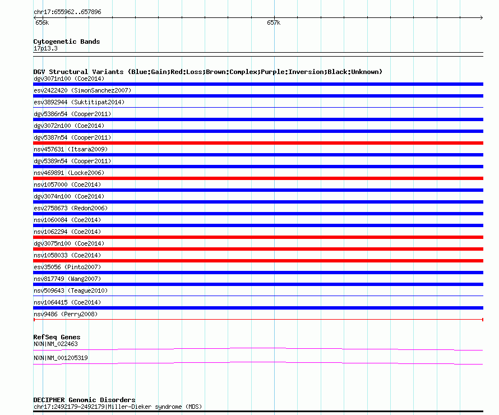
Task: Click the blue bar under esv2422420
Action: pos(258,96)
